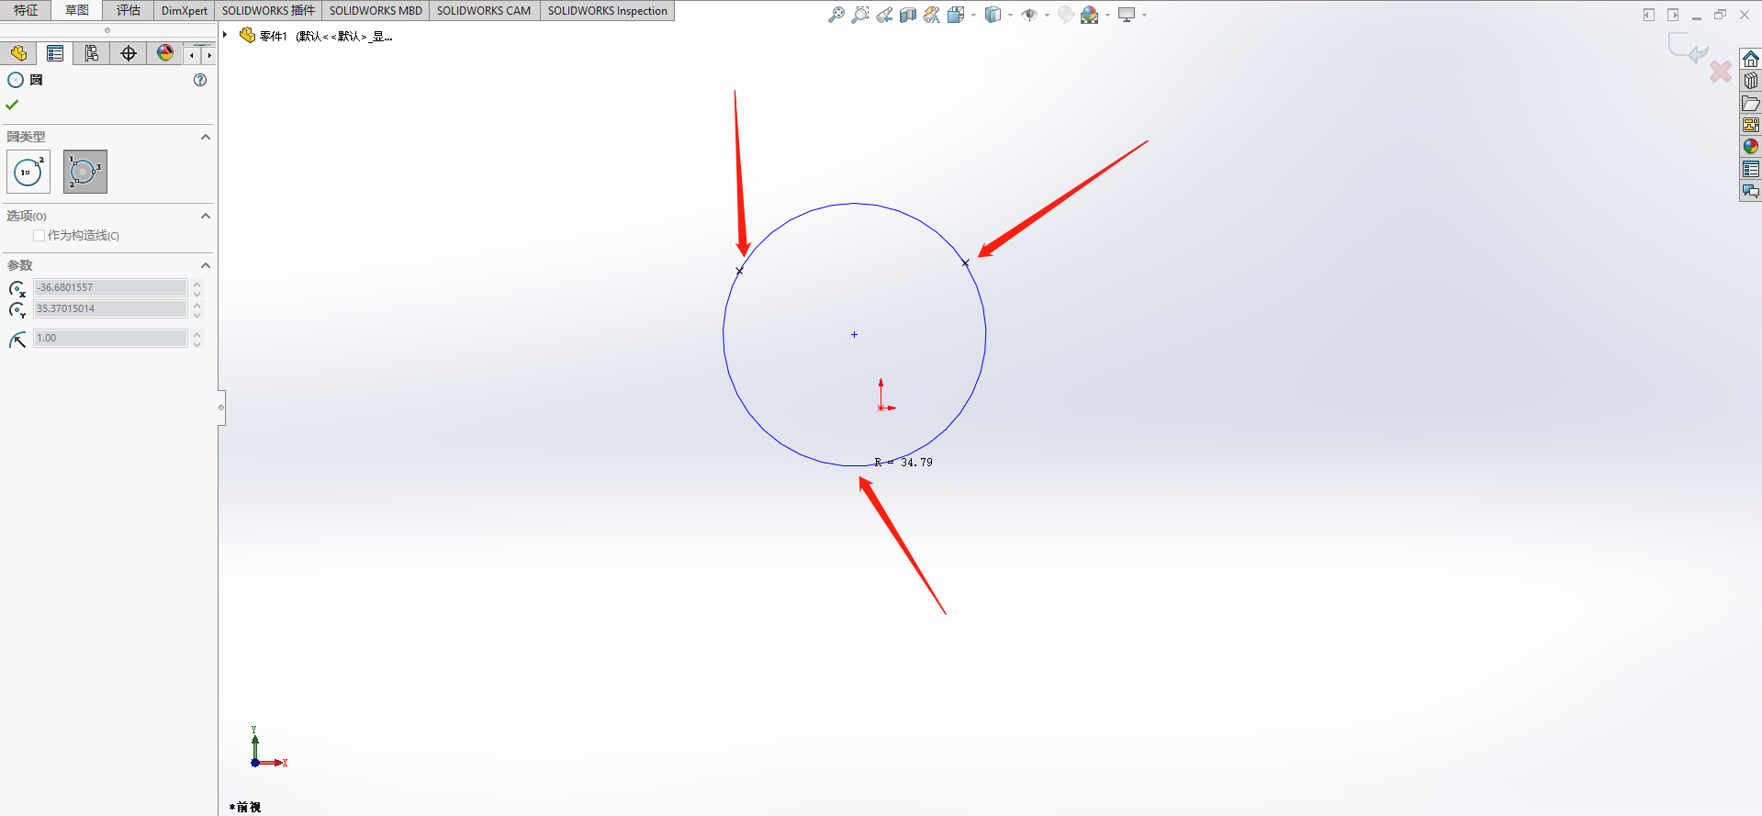
Task: Click the Zoom to Fit icon
Action: click(836, 15)
